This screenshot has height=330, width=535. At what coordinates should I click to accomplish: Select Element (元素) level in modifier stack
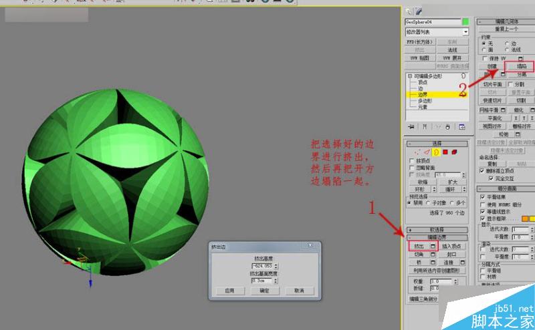coord(423,107)
